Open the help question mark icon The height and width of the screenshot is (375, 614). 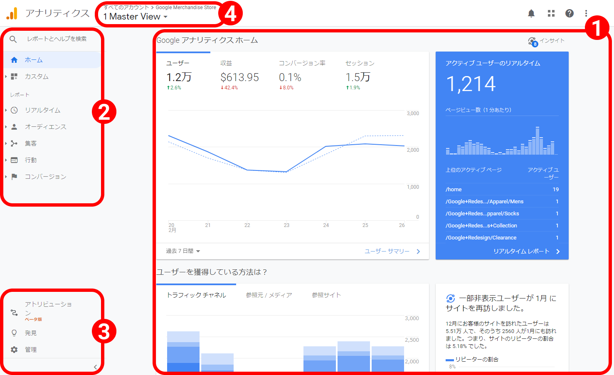point(570,13)
